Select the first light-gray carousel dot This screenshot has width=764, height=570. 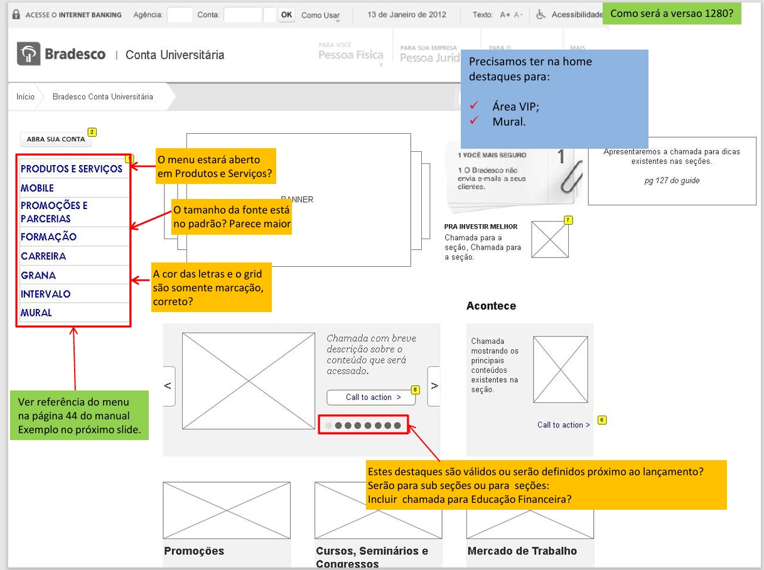tap(328, 426)
